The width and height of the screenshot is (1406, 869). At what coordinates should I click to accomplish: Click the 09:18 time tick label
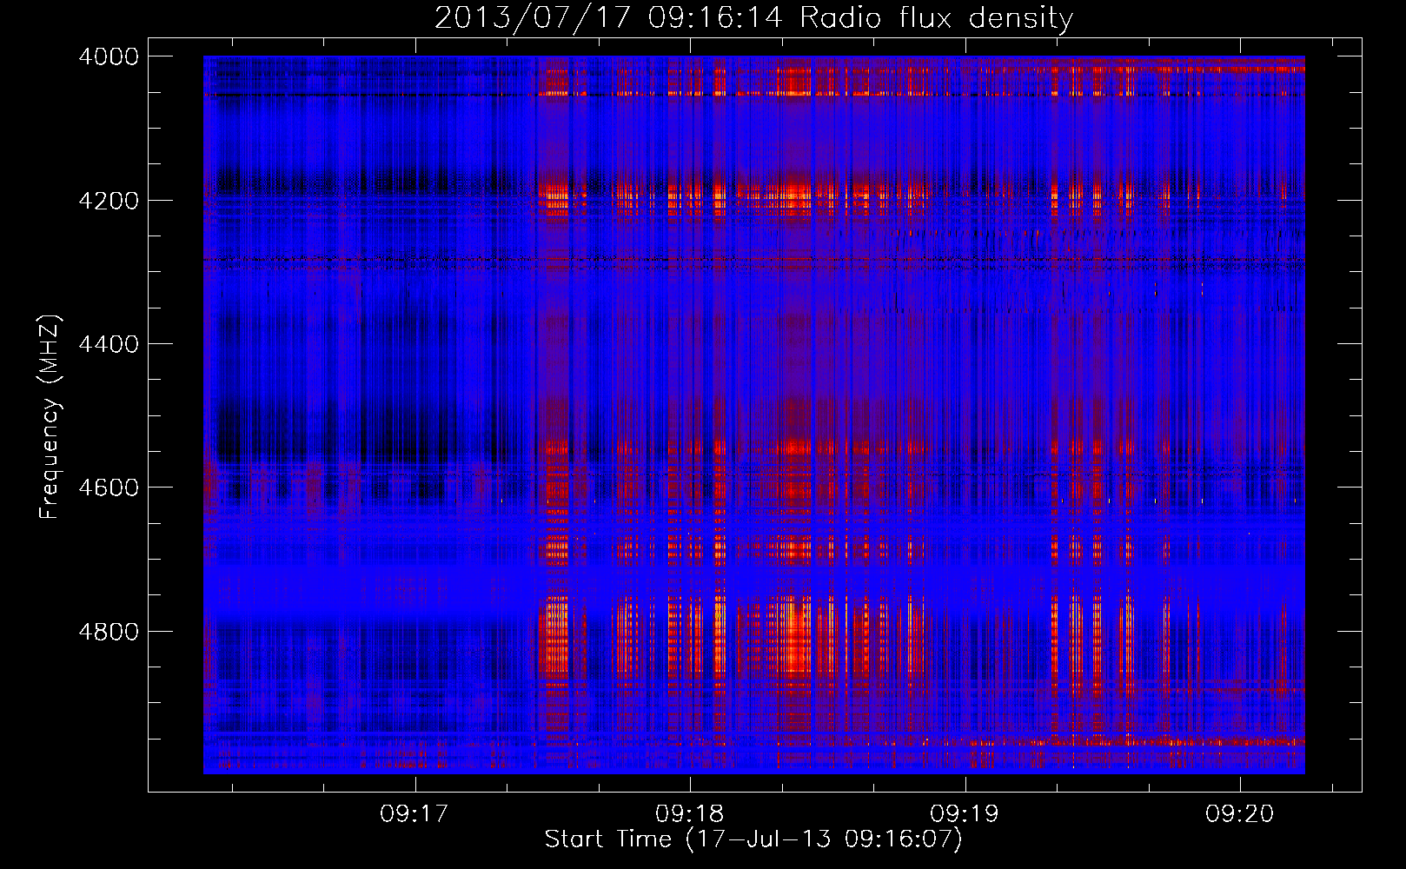(x=690, y=814)
